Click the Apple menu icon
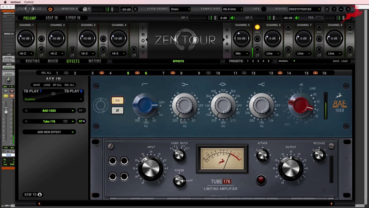The height and width of the screenshot is (208, 369). (5, 2)
